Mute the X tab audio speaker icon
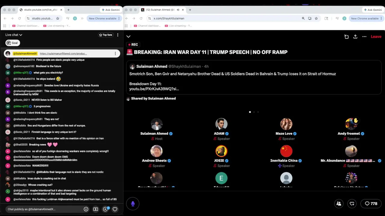This screenshot has width=385, height=216. (x=178, y=10)
